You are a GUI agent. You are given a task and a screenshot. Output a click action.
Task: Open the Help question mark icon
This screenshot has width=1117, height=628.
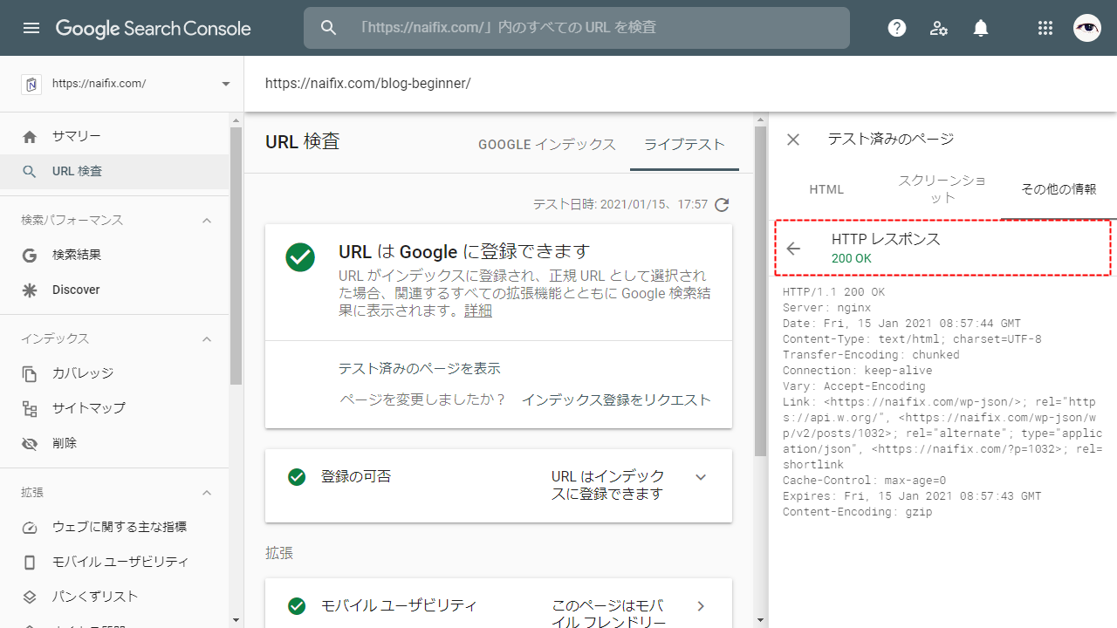[x=897, y=28]
